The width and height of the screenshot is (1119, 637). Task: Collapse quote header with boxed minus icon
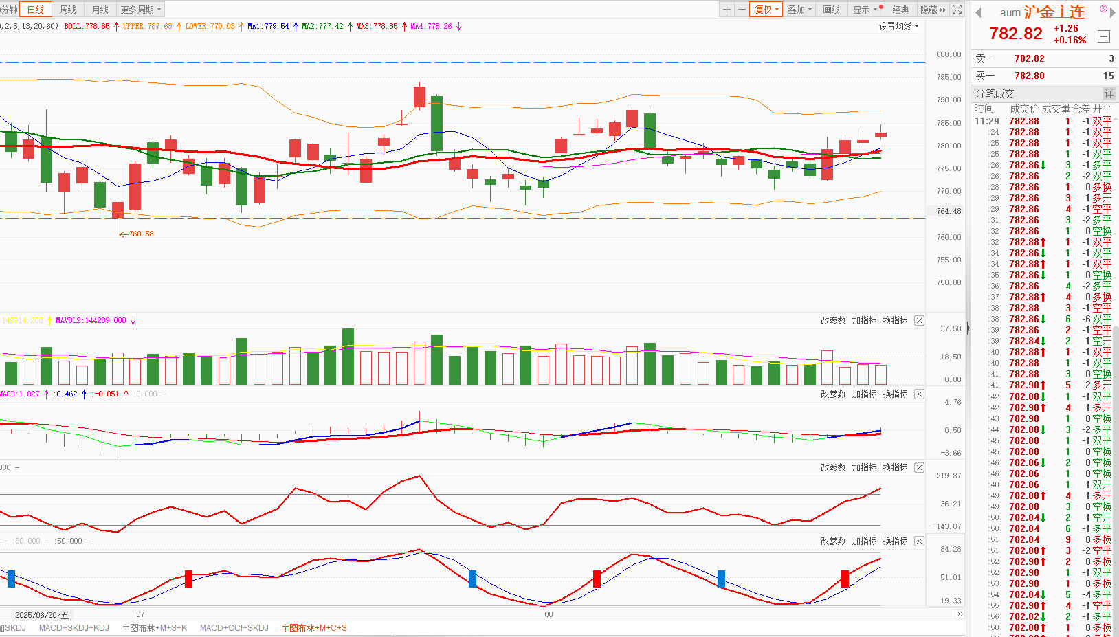(x=1104, y=36)
